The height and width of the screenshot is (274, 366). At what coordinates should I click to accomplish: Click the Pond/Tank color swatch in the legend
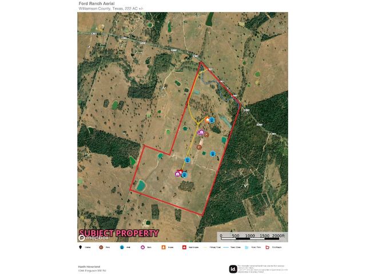(x=246, y=248)
